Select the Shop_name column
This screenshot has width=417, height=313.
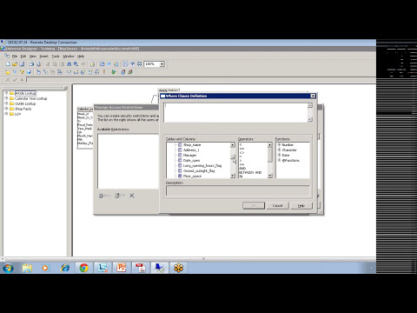pyautogui.click(x=192, y=144)
